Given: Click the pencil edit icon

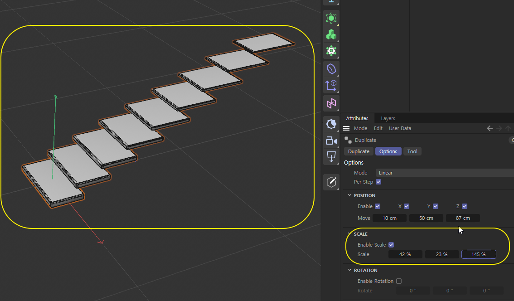Looking at the screenshot, I should pos(331,182).
